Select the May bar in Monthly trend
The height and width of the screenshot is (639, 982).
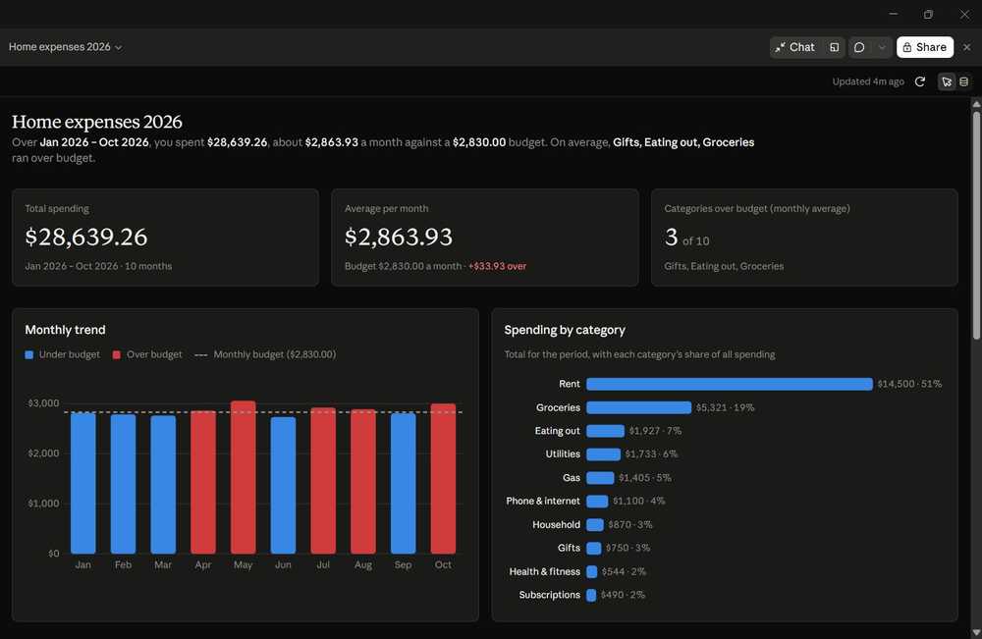coord(243,477)
